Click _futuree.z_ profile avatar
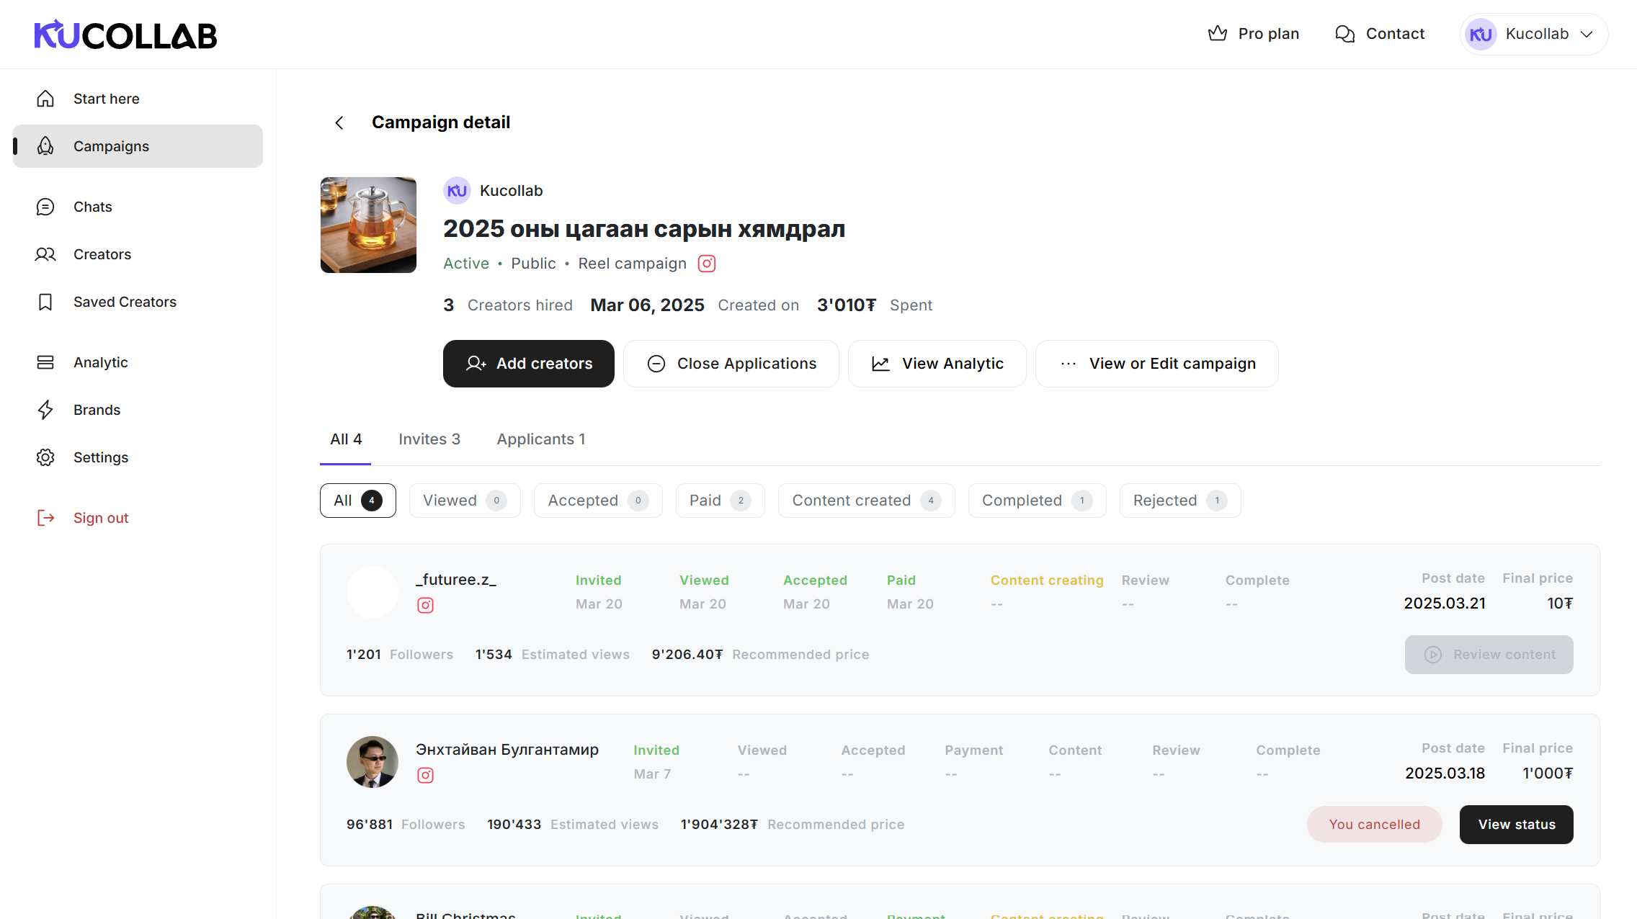The image size is (1637, 919). [373, 592]
